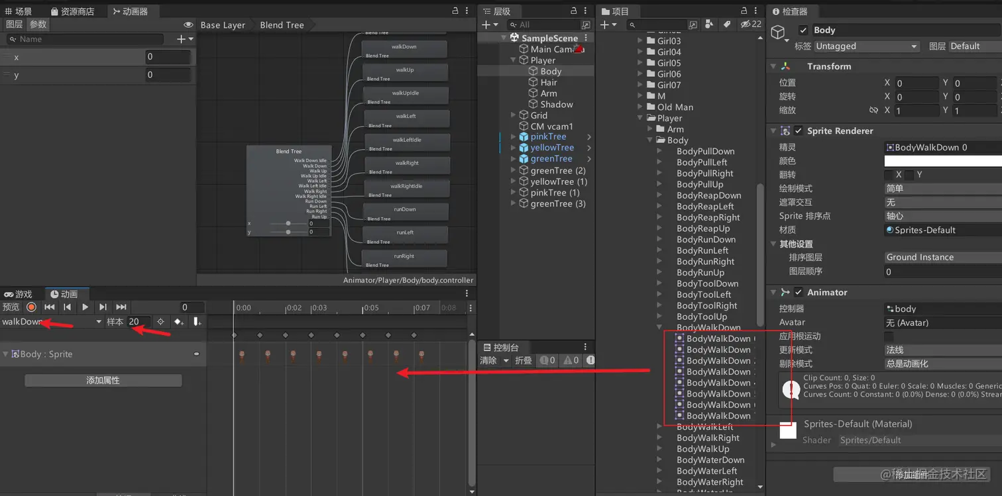Open the 排序图层 Ground Instance dropdown
1002x496 pixels.
943,258
